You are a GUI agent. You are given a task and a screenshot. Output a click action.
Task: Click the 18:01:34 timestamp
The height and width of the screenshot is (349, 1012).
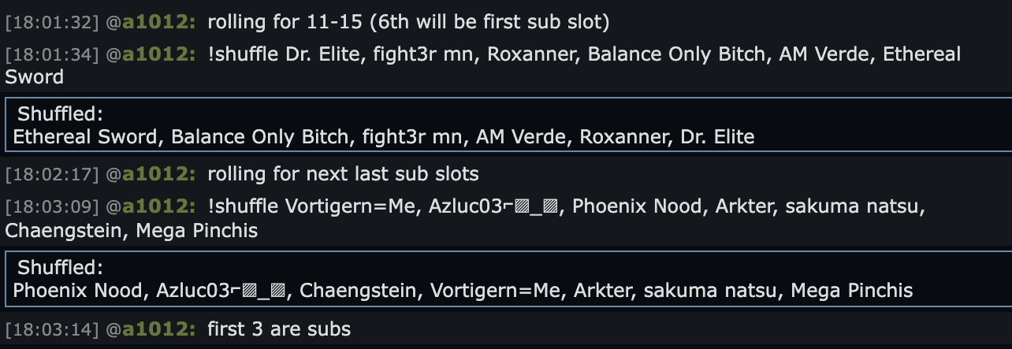click(52, 54)
